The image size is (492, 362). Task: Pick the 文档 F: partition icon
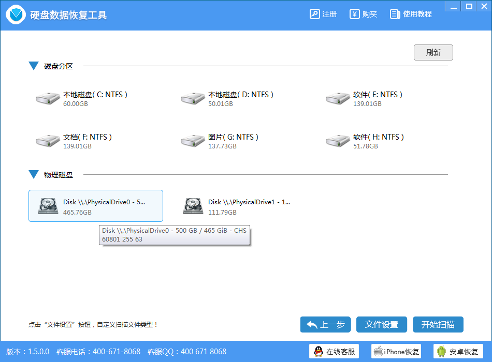(x=48, y=141)
